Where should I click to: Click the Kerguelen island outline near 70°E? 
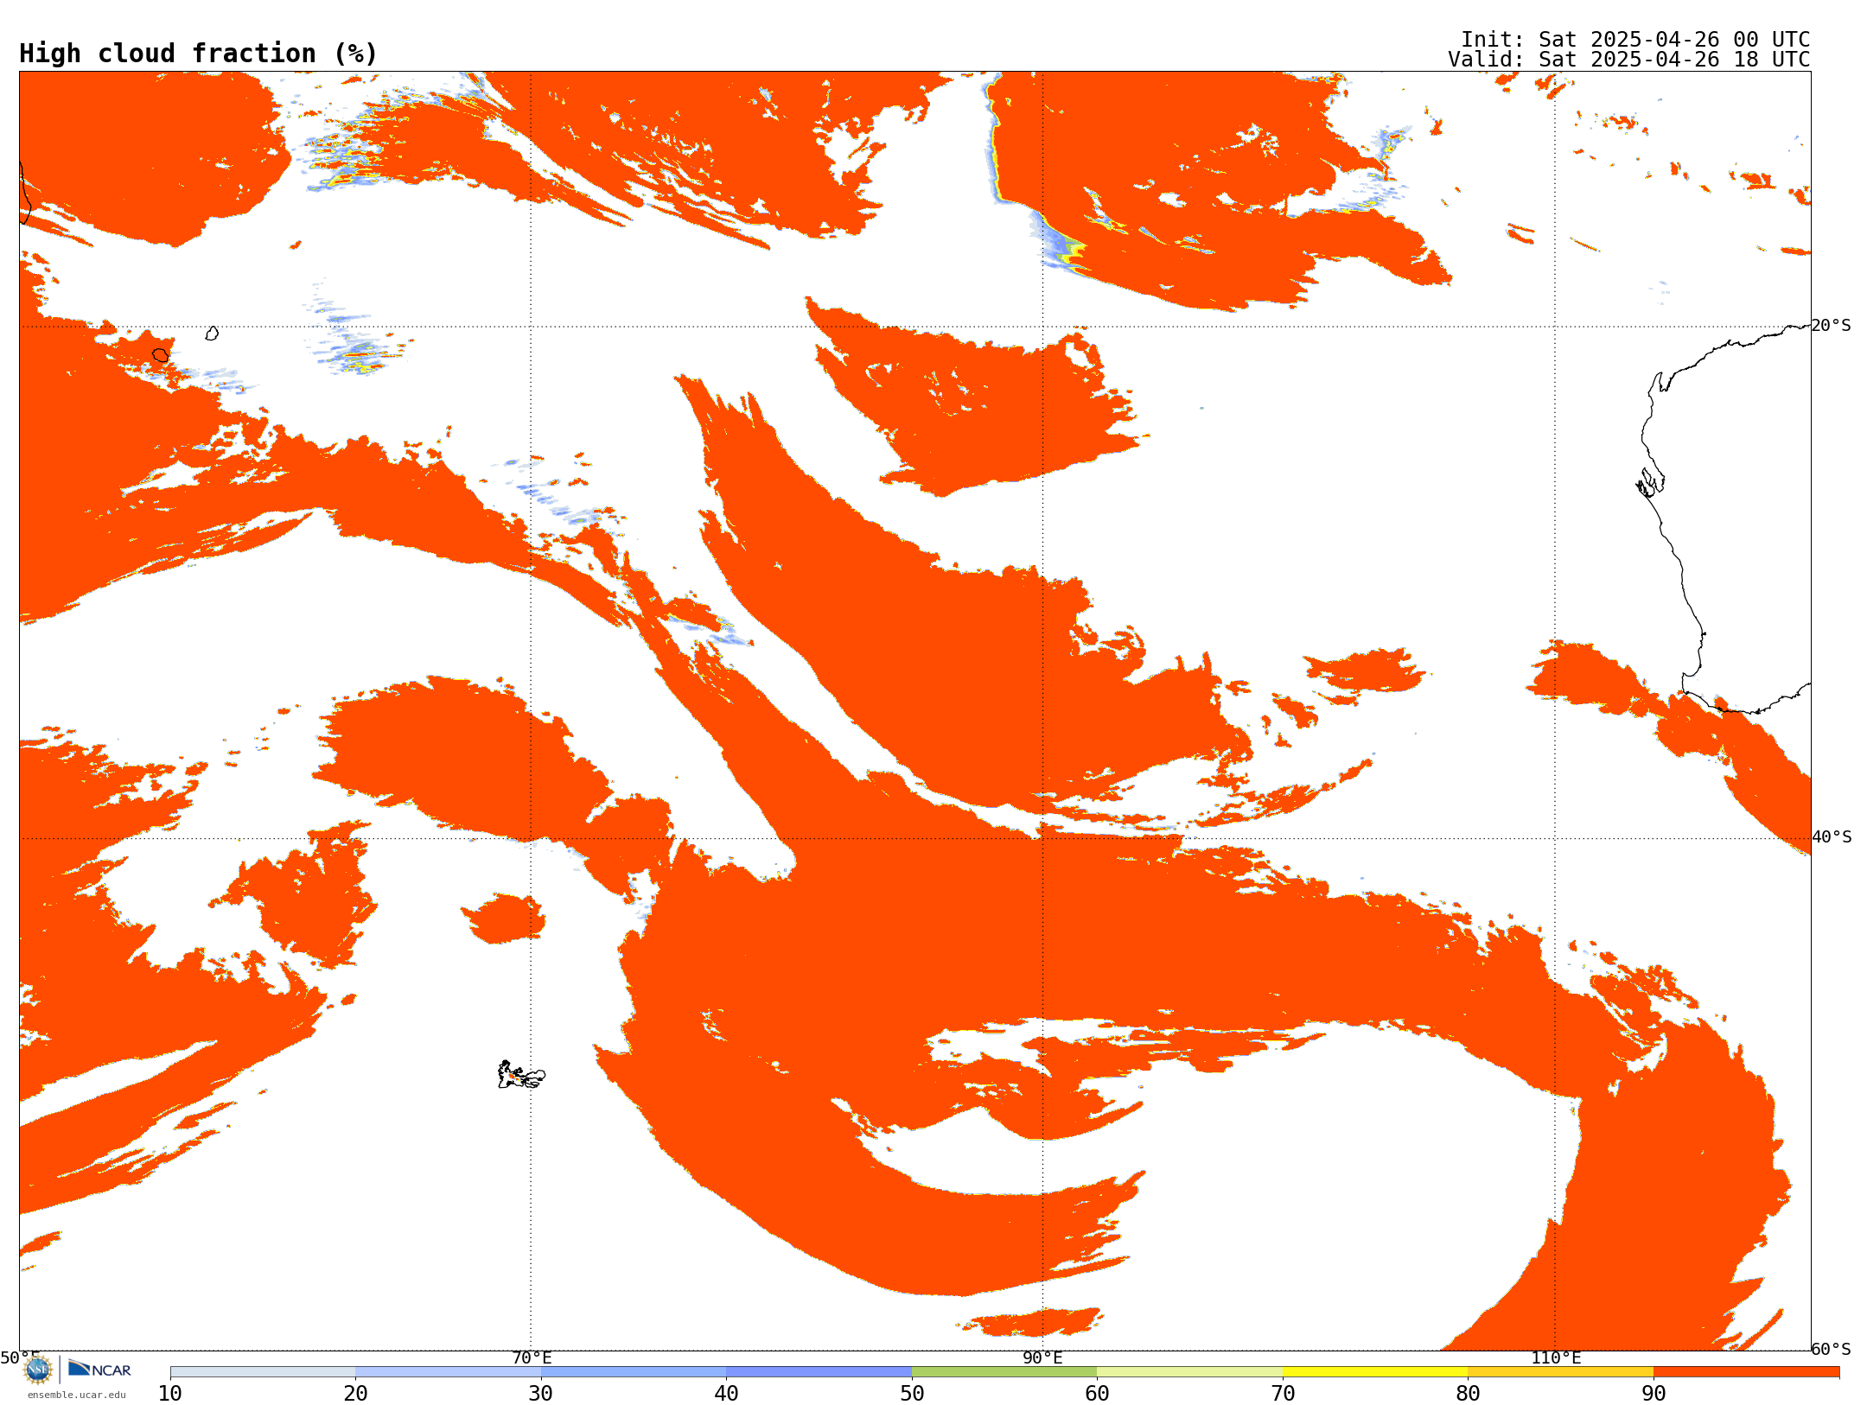pos(521,1075)
